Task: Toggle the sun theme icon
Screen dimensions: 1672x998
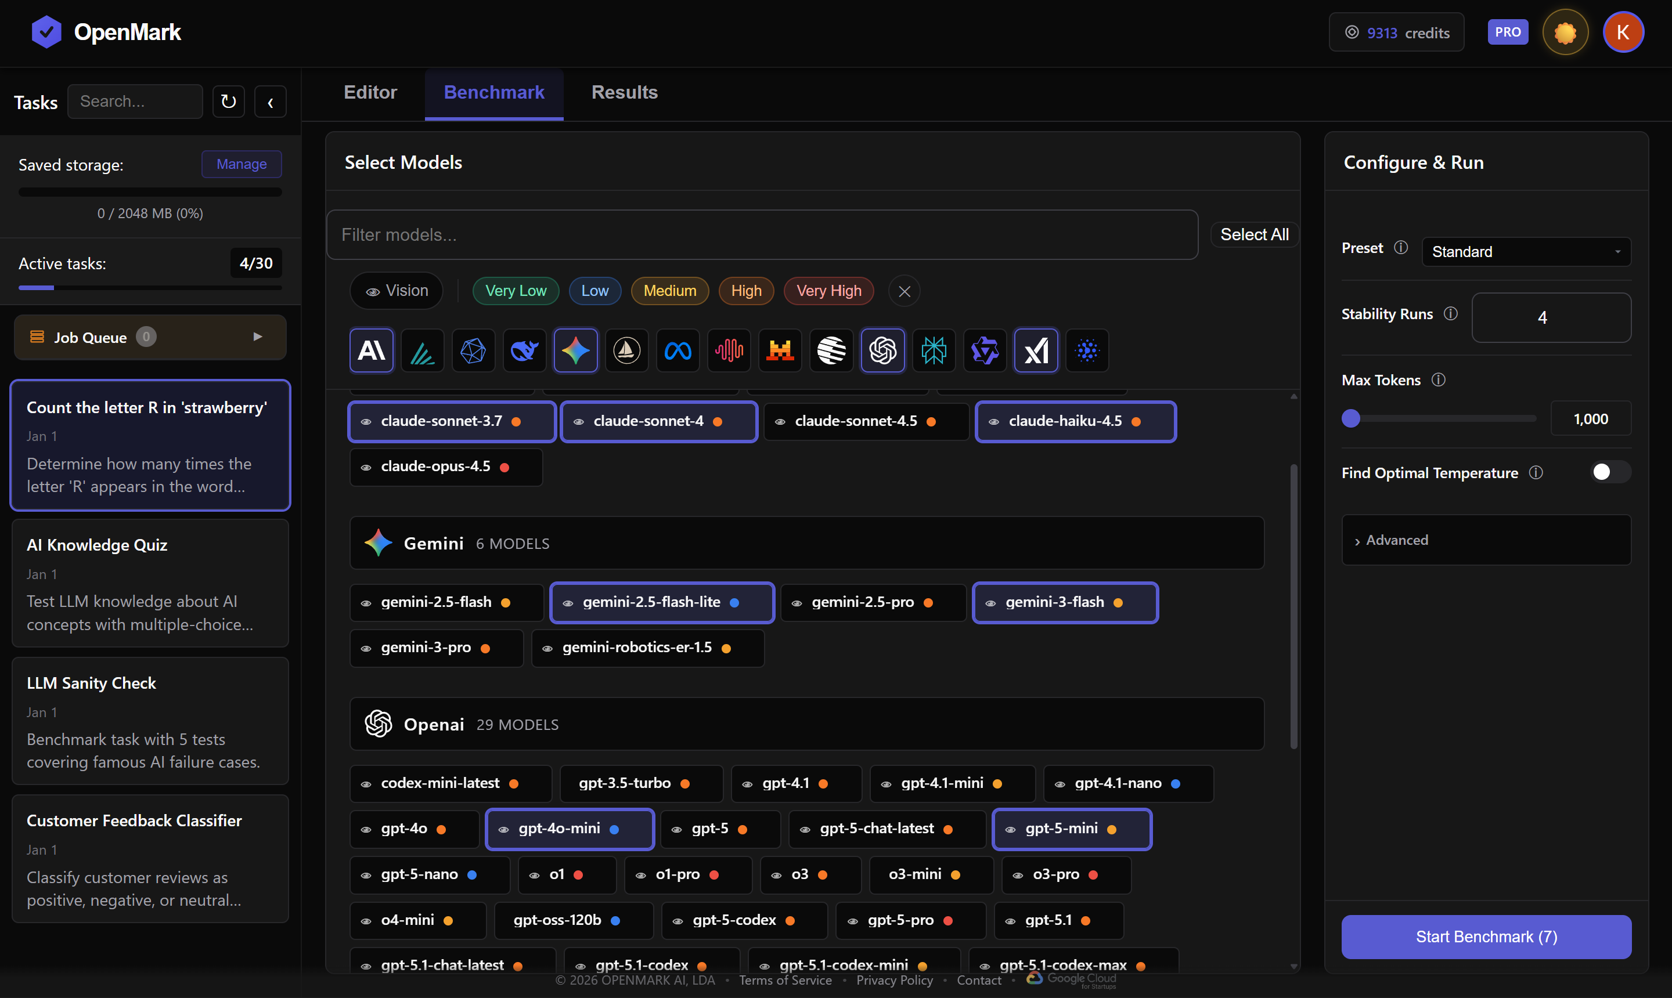Action: (1565, 32)
